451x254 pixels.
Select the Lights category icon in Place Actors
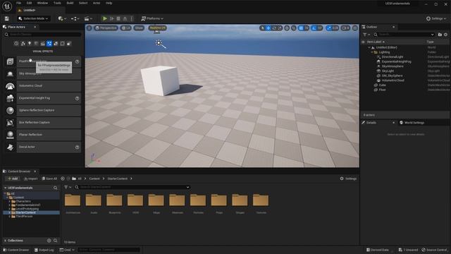30,44
